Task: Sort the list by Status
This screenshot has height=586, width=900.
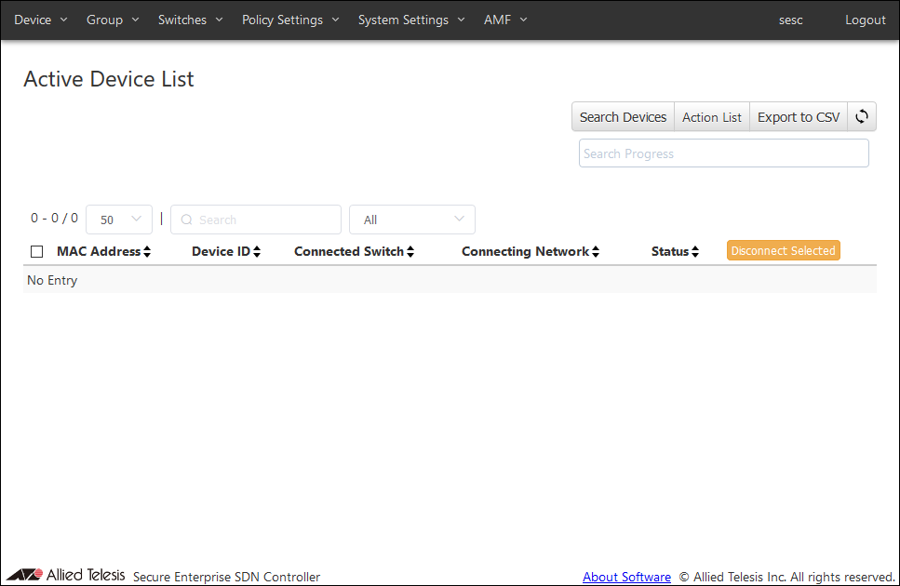Action: pos(675,252)
